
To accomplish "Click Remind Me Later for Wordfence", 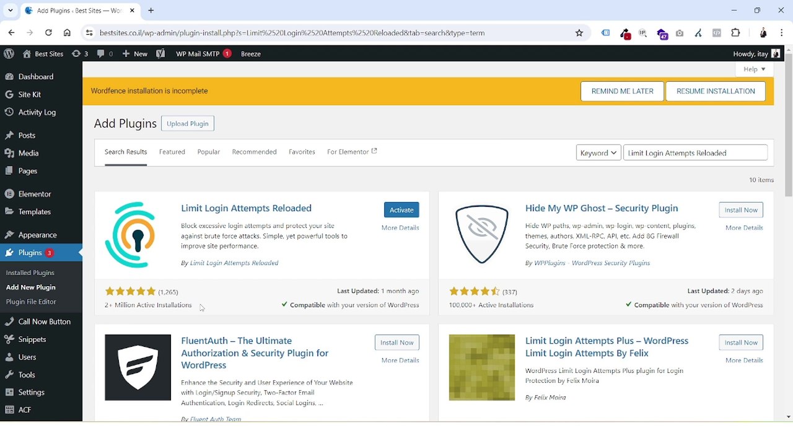I will tap(622, 91).
